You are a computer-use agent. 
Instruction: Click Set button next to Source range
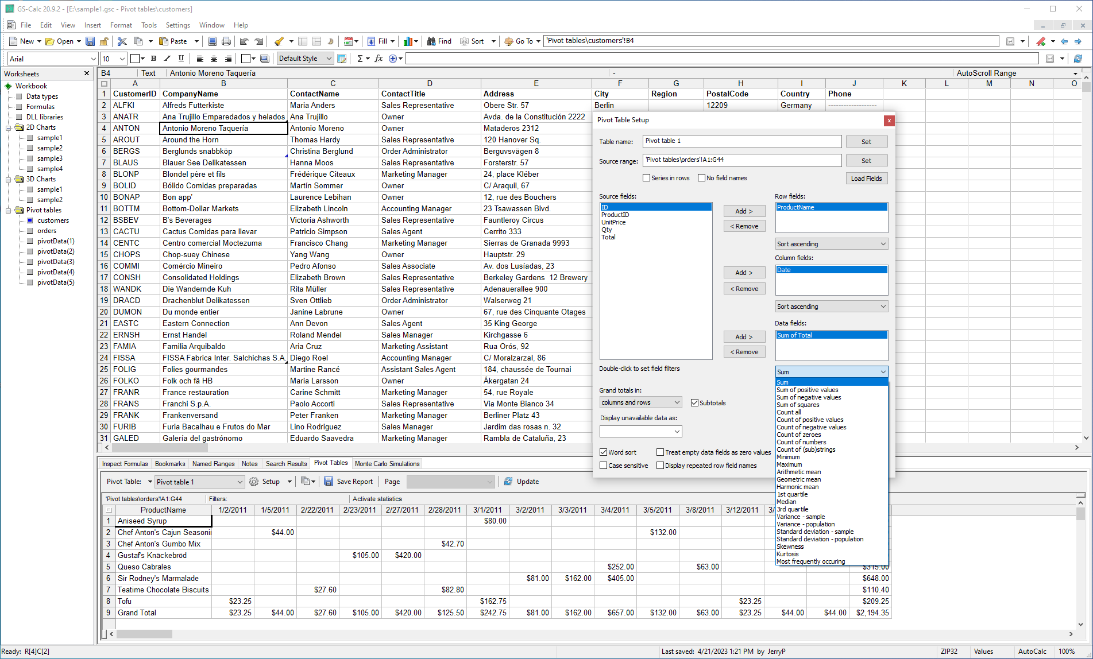click(866, 161)
